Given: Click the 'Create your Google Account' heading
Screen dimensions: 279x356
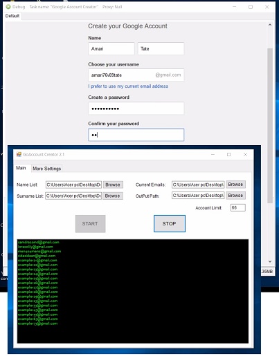Looking at the screenshot, I should 127,26.
